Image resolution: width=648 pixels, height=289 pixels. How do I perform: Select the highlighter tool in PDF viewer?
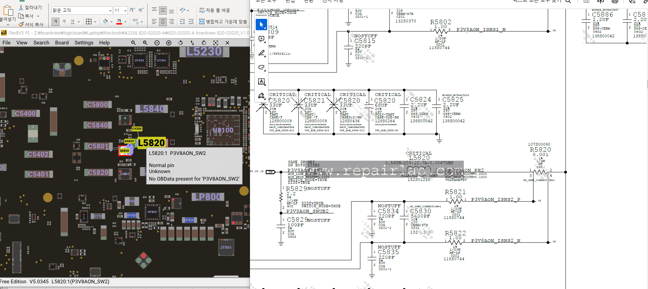coord(261,53)
